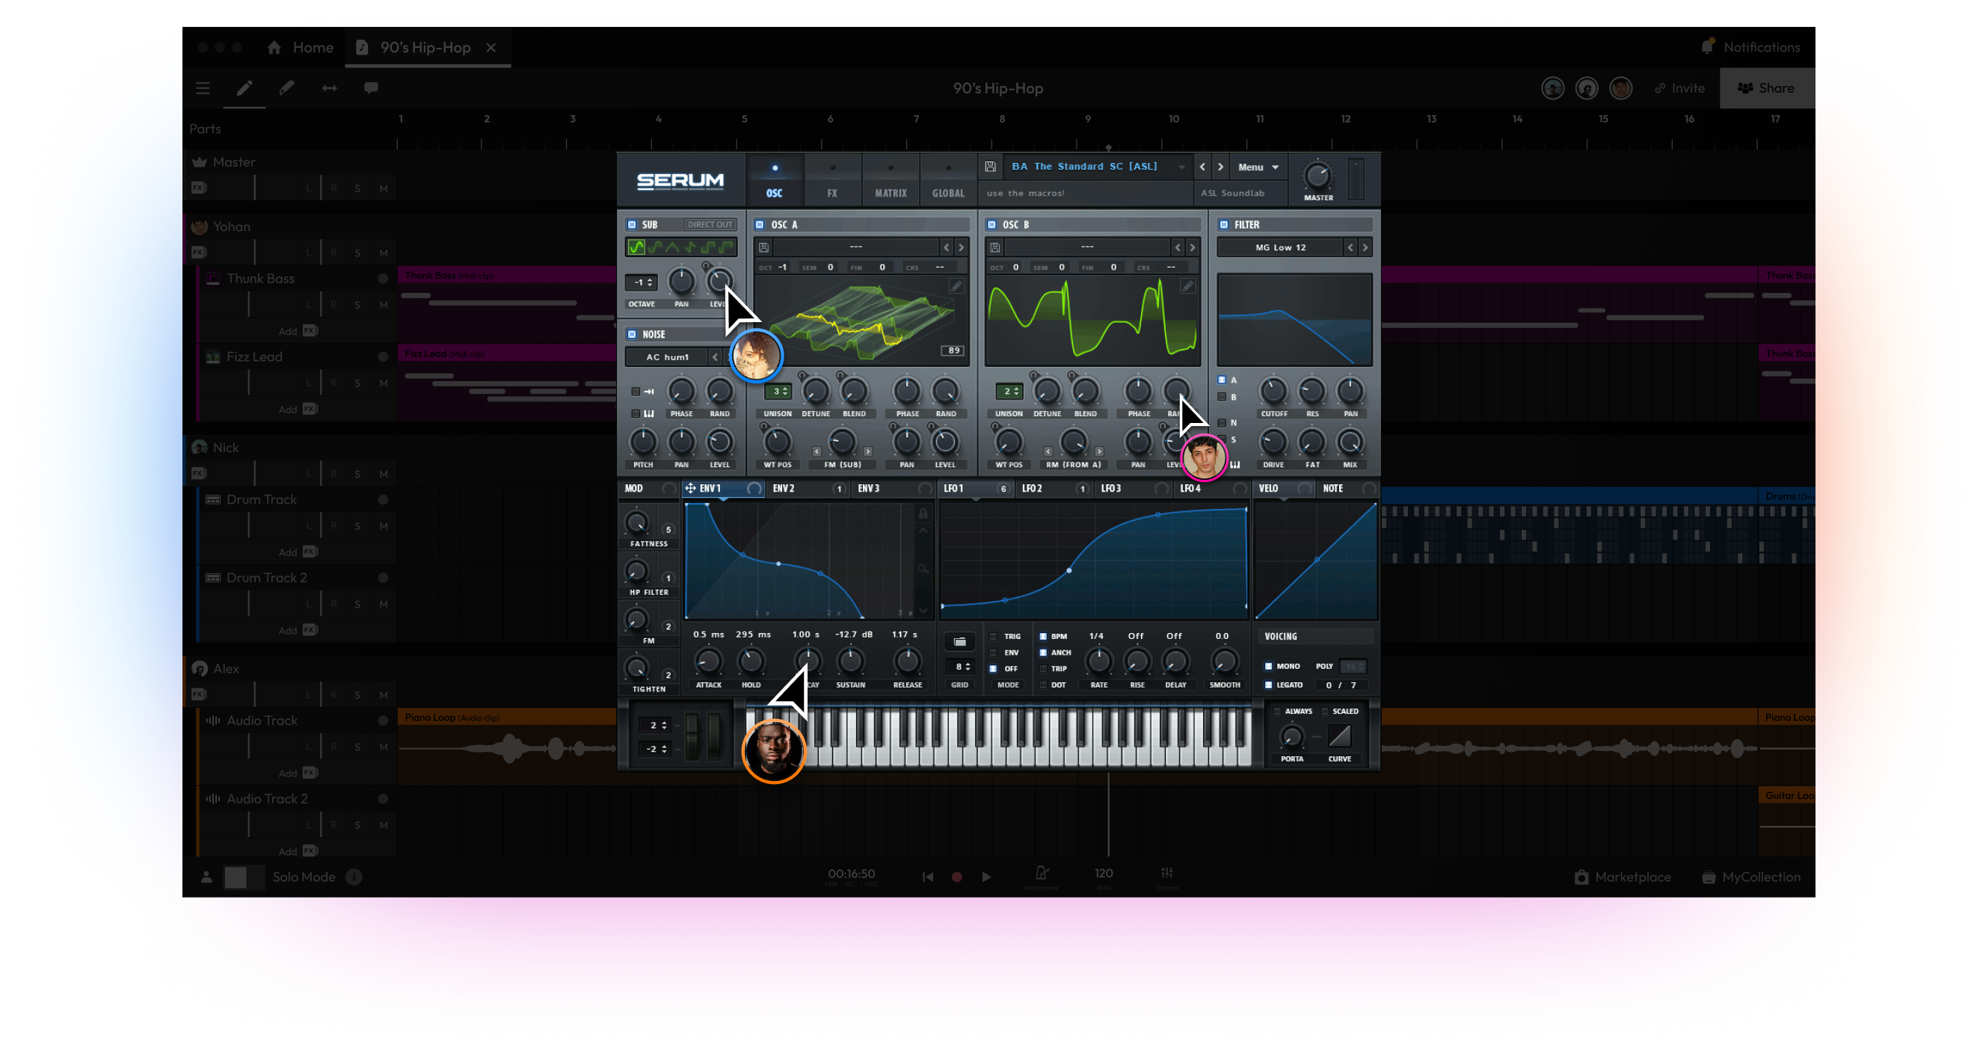Toggle the NOISE oscillator enable switch
Screen dimensions: 1980x1053
(632, 334)
